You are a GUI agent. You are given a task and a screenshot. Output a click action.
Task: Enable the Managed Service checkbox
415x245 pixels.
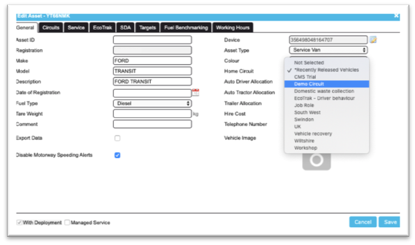[x=67, y=223]
